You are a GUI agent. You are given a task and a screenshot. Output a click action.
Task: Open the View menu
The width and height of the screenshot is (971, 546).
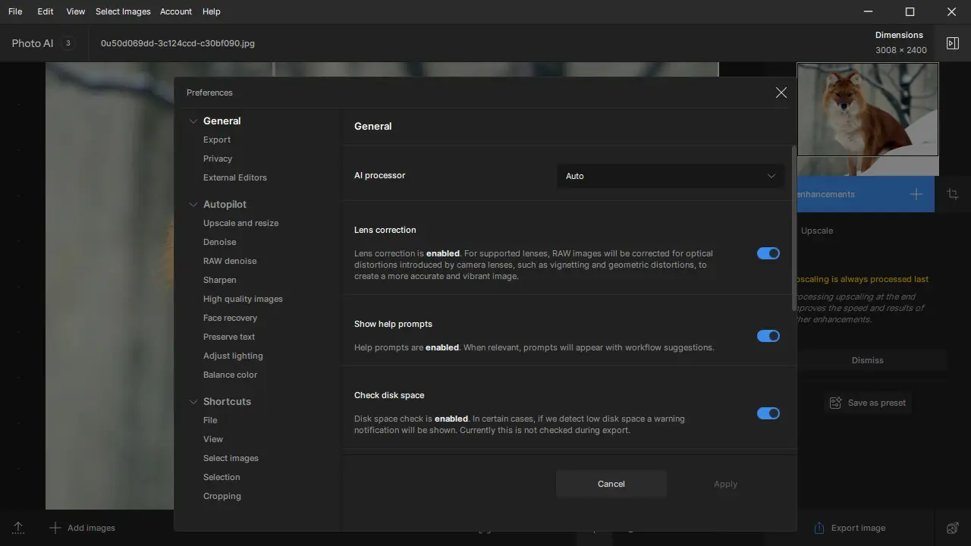[x=75, y=11]
